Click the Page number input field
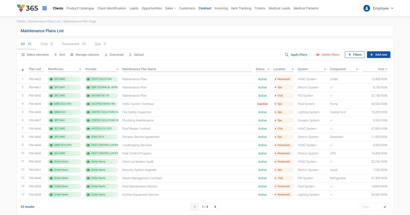Image resolution: width=410 pixels, height=215 pixels. pyautogui.click(x=371, y=207)
